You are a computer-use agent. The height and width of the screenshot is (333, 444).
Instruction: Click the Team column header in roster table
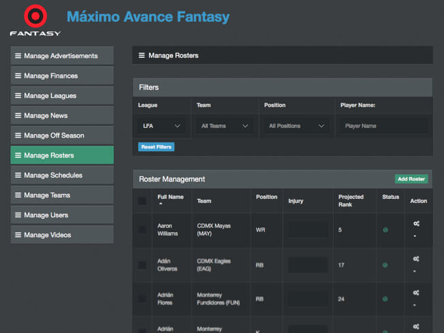coord(204,201)
